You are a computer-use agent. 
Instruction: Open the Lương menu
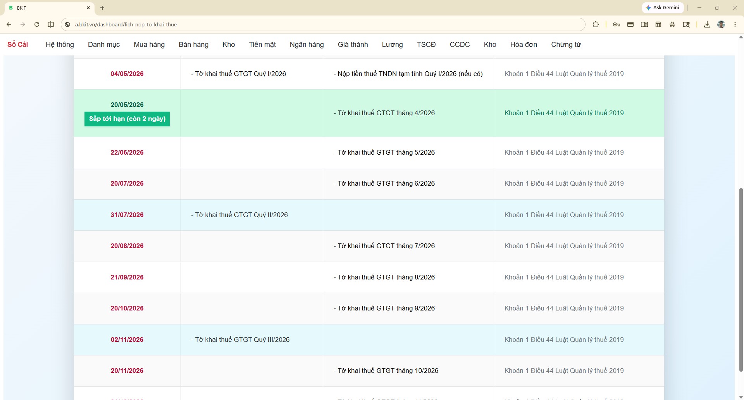[392, 45]
